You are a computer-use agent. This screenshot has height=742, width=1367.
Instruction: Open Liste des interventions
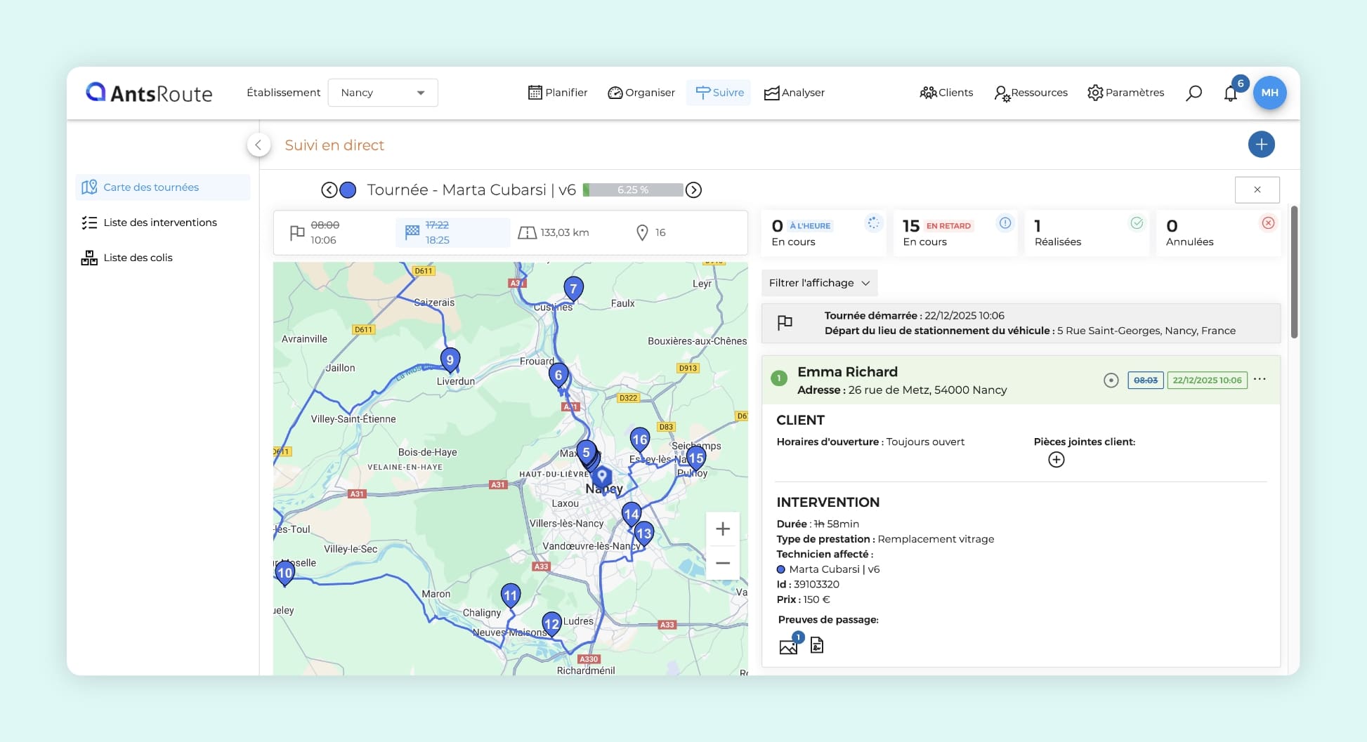[159, 223]
